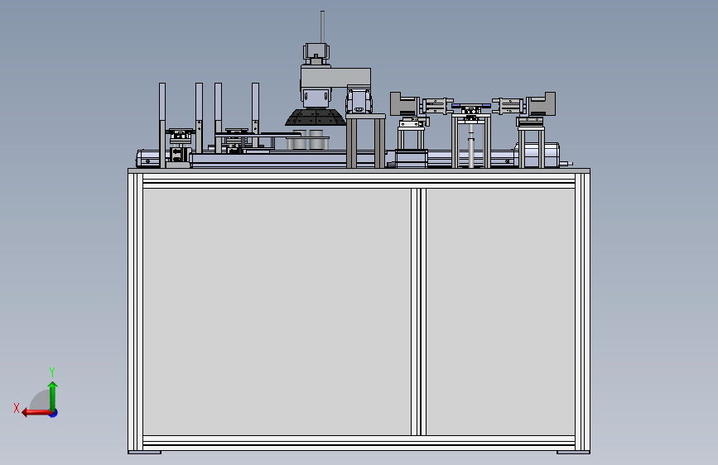Select the cabinet's left foot pad
The height and width of the screenshot is (465, 718).
[145, 453]
